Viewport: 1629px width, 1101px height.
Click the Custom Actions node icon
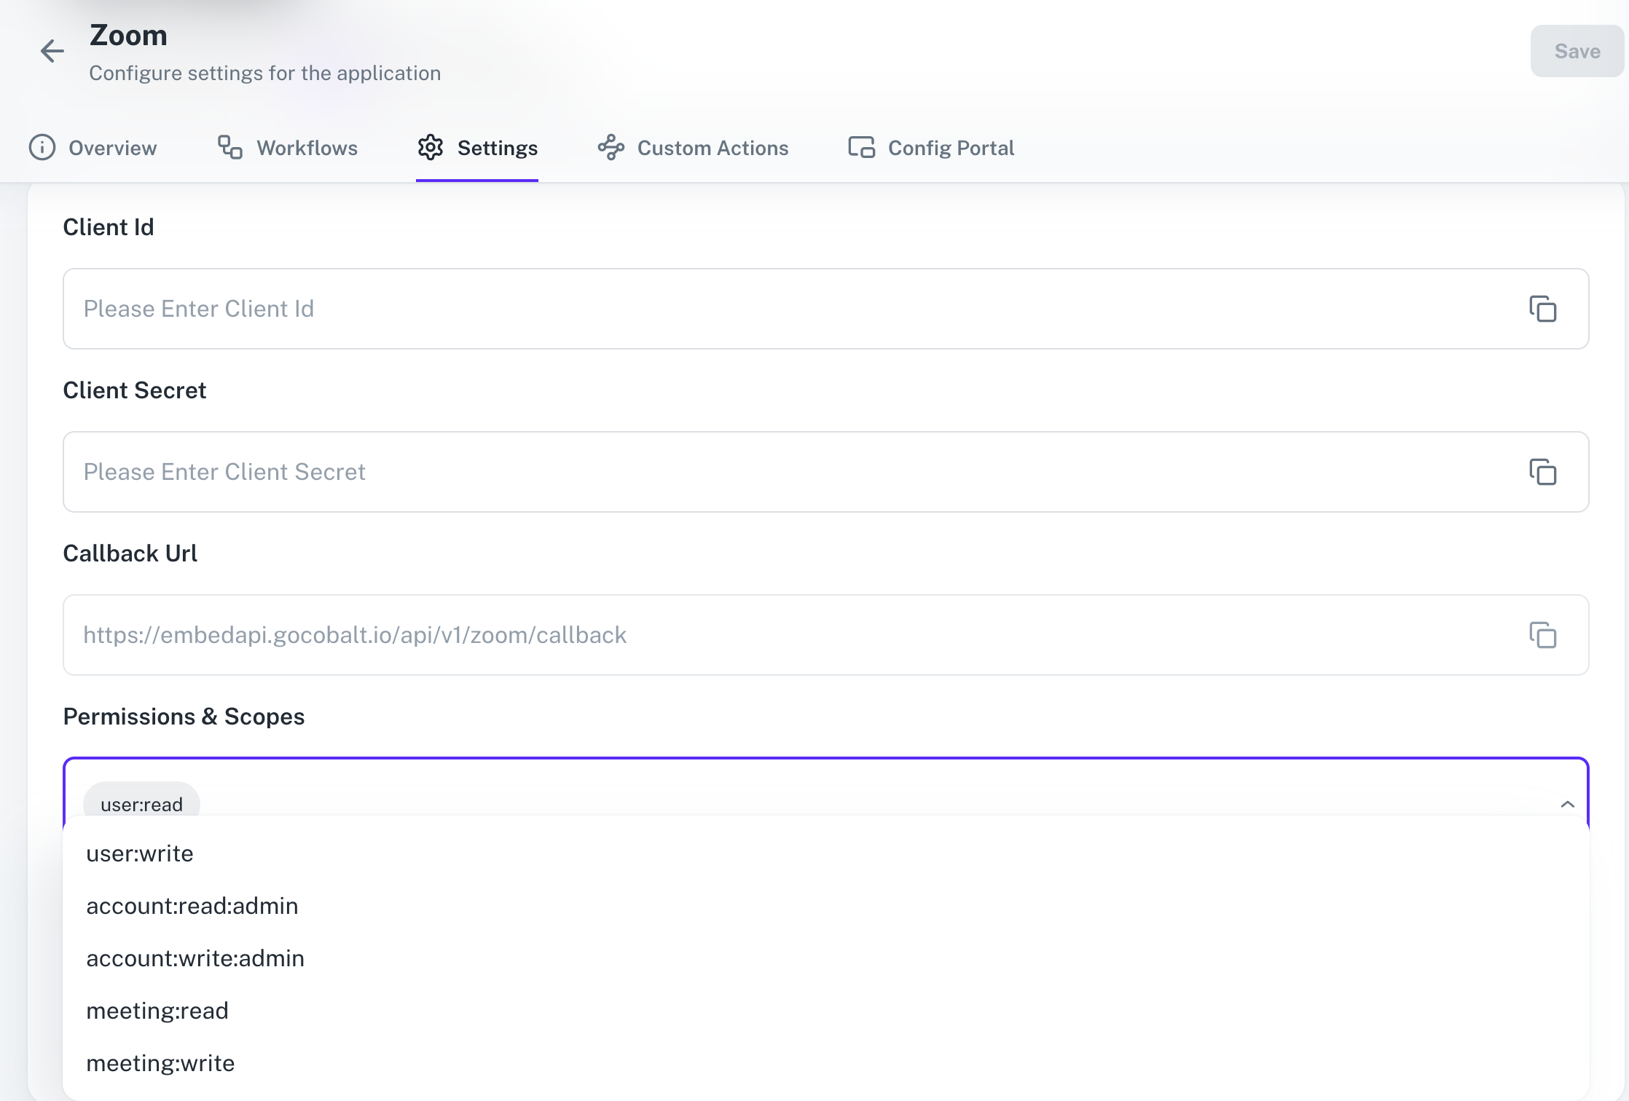click(x=611, y=147)
